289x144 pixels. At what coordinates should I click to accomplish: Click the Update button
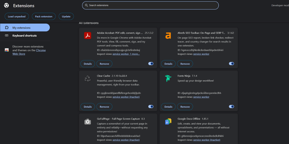point(66,16)
